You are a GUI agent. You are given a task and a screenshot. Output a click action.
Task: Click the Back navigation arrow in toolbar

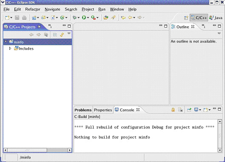[x=130, y=18]
